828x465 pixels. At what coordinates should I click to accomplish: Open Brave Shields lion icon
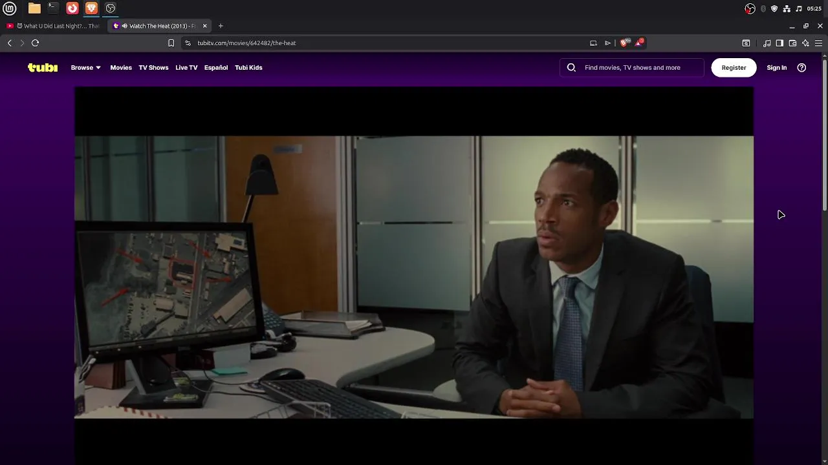624,43
